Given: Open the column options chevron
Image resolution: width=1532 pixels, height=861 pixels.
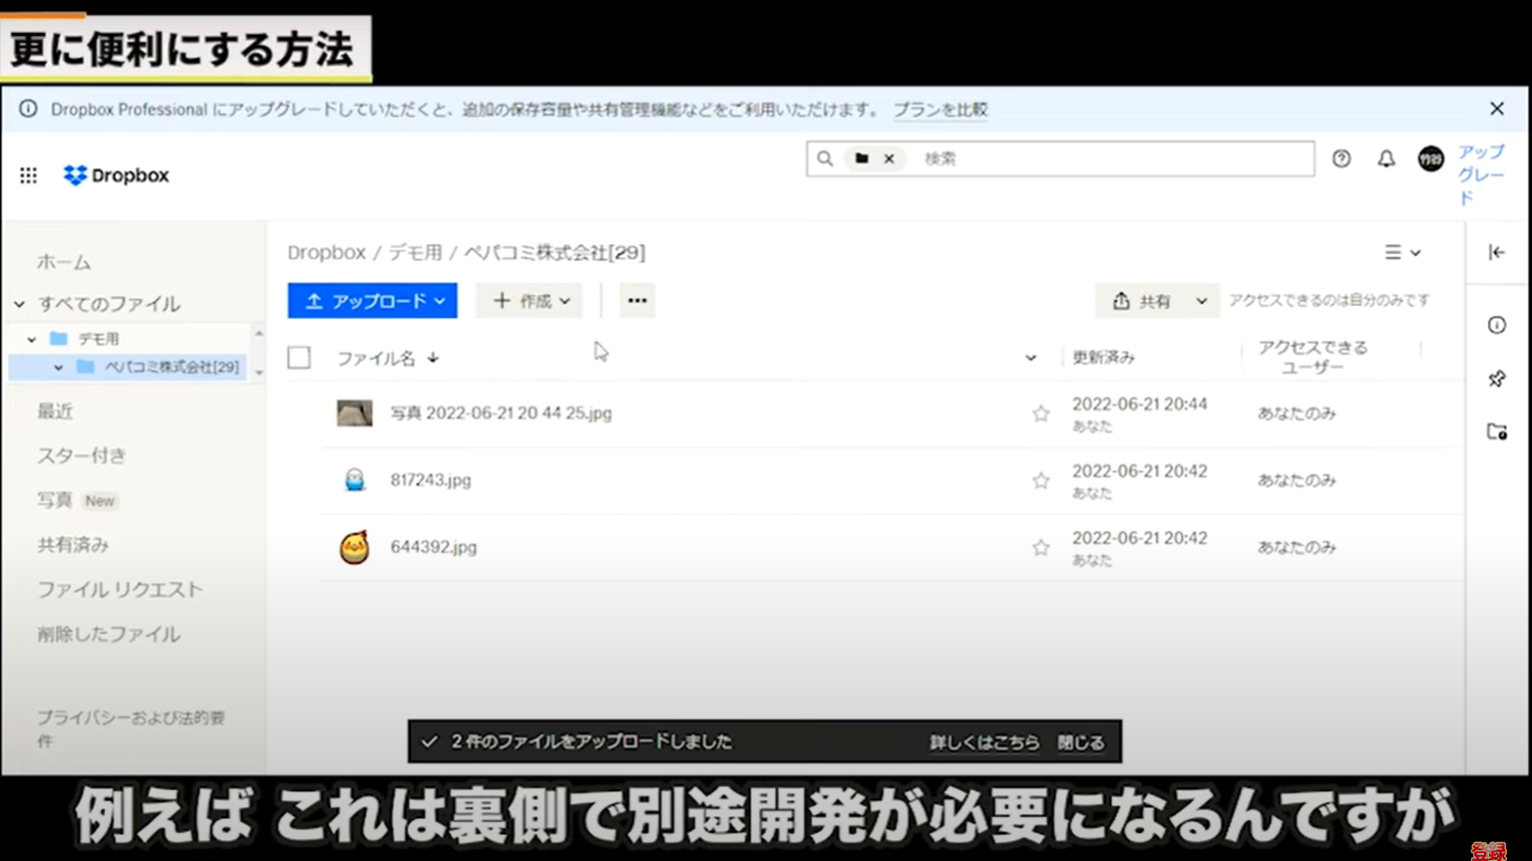Looking at the screenshot, I should 1030,358.
